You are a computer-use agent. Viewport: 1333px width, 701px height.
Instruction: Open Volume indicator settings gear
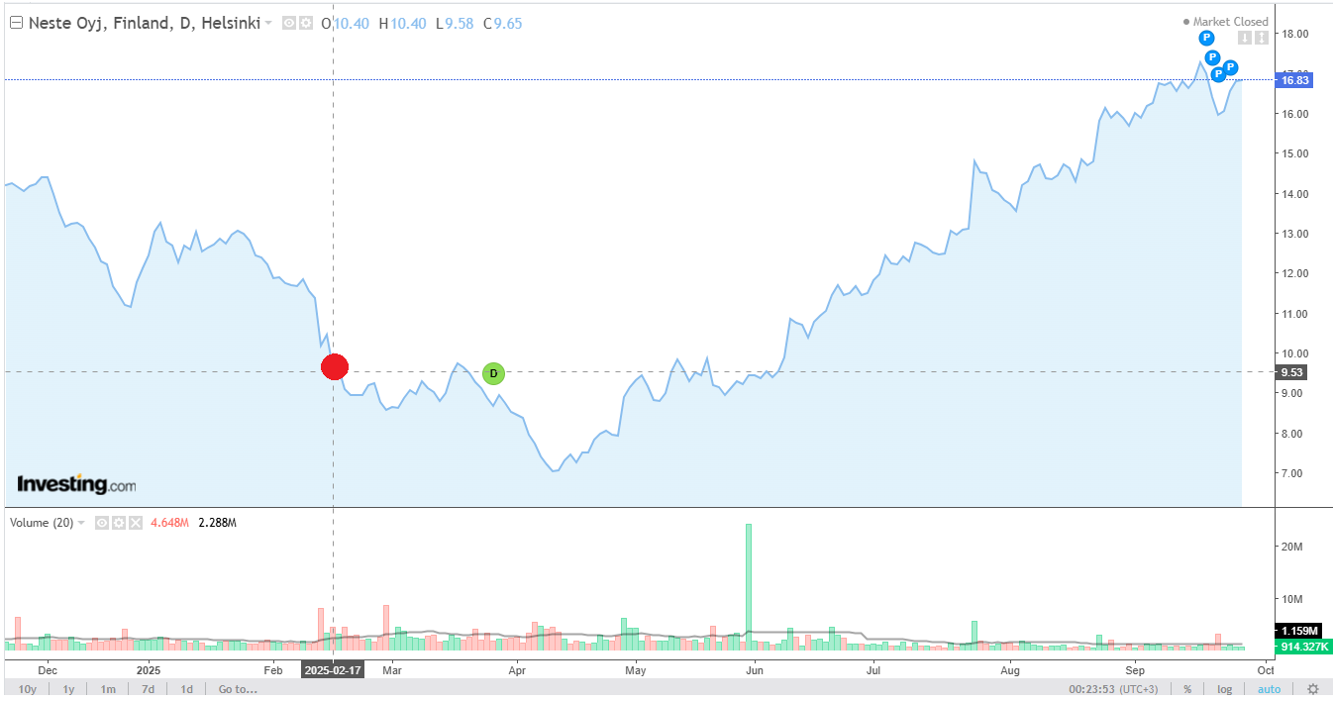coord(118,523)
